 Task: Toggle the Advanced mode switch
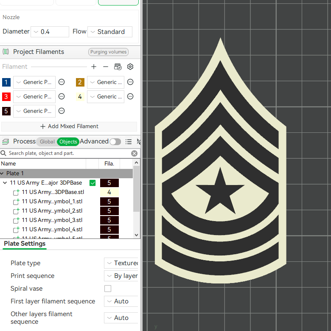(x=115, y=142)
